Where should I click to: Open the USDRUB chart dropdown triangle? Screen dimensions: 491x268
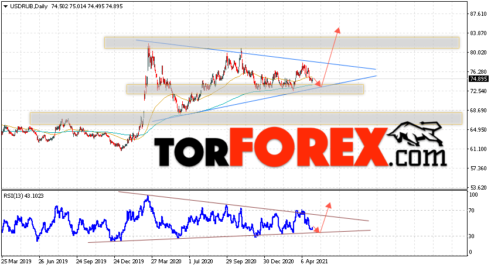click(x=5, y=6)
